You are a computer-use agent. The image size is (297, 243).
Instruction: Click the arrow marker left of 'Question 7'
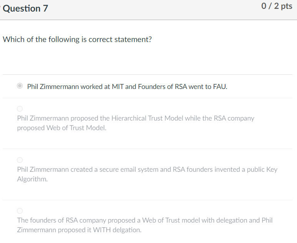click(1, 8)
